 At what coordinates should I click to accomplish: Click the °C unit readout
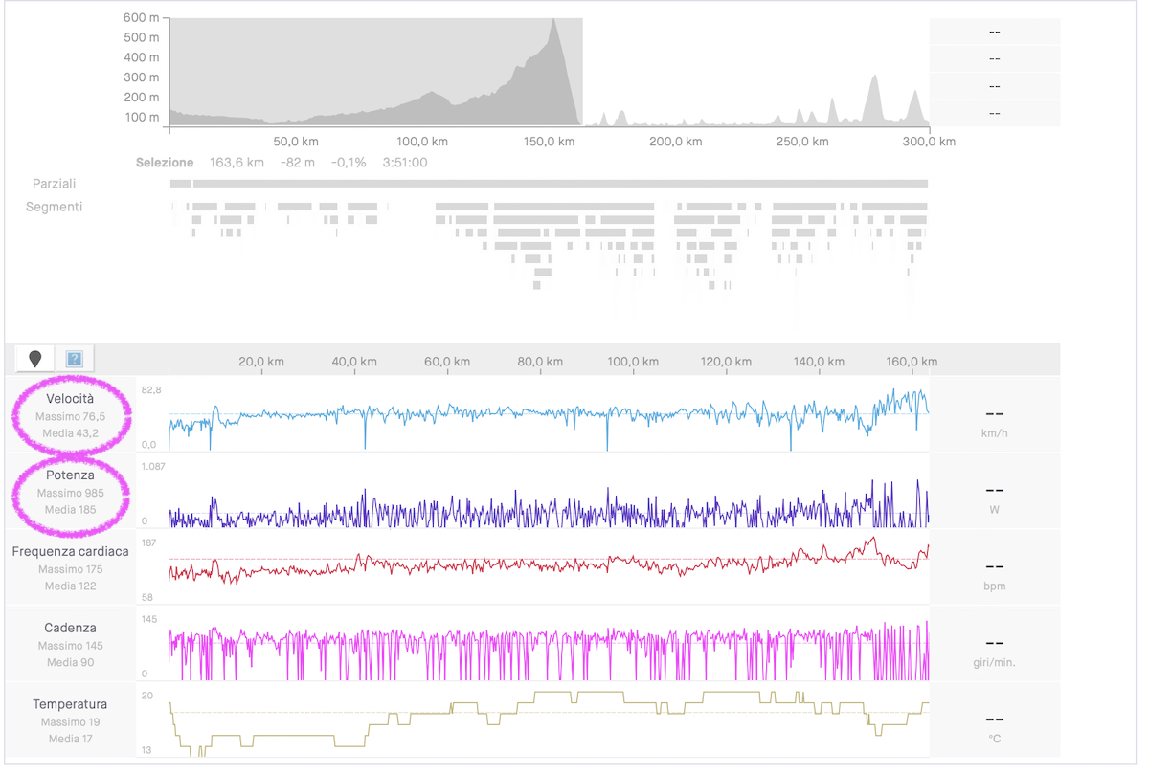pos(994,739)
